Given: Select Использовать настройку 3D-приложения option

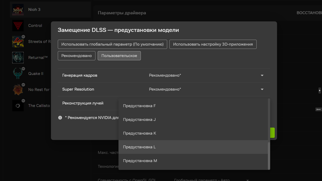Looking at the screenshot, I should (x=213, y=44).
